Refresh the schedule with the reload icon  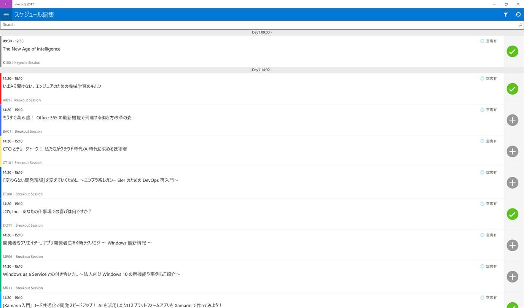[518, 14]
